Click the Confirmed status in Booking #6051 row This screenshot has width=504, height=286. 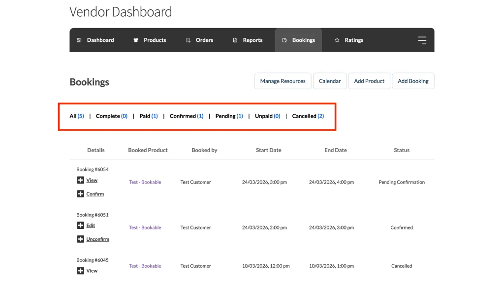pos(402,227)
